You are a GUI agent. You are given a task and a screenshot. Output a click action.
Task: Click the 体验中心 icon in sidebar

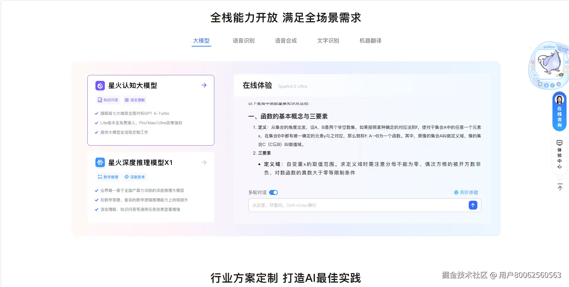tap(559, 143)
